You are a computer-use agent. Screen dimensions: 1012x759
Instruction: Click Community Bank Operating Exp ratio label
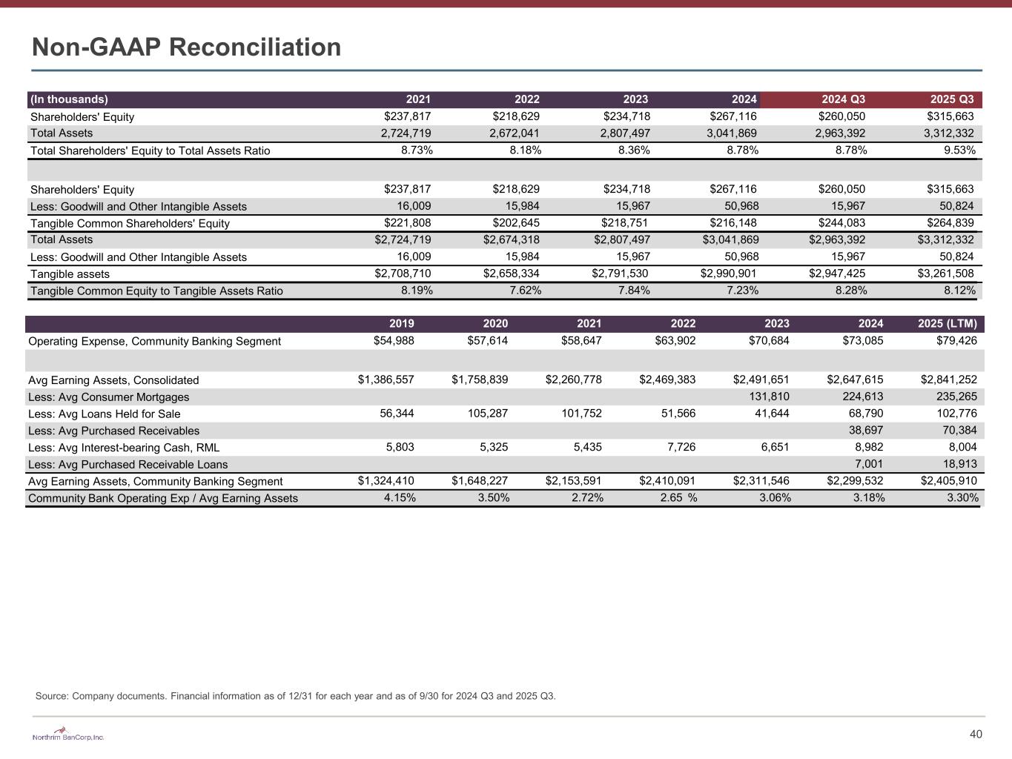coord(162,498)
